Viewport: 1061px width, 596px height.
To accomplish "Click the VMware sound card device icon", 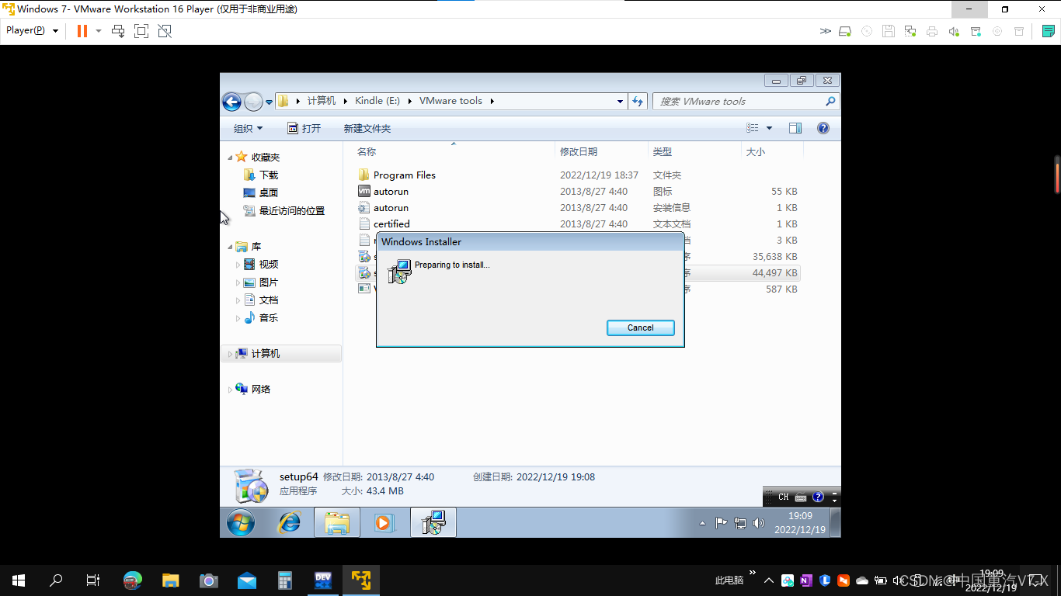I will 954,31.
